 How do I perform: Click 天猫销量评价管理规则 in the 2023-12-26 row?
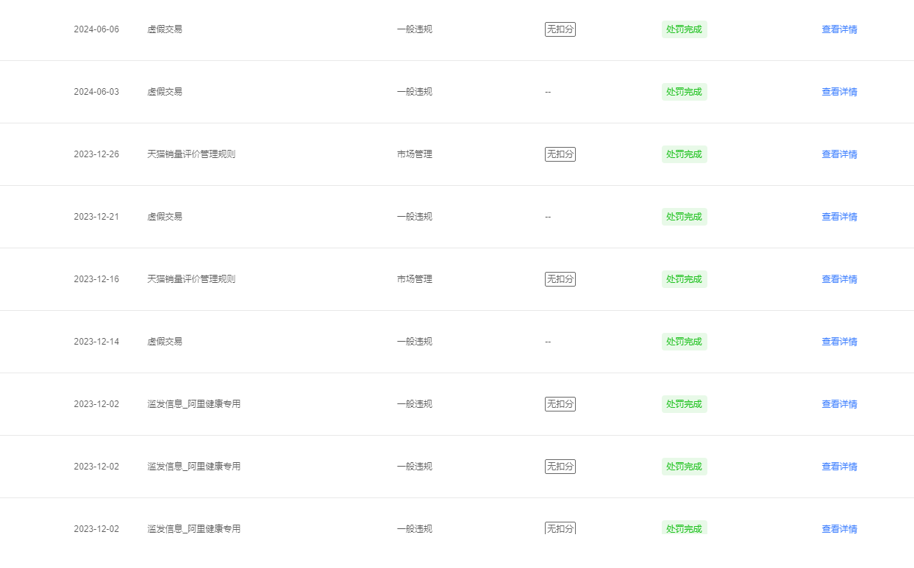(191, 154)
